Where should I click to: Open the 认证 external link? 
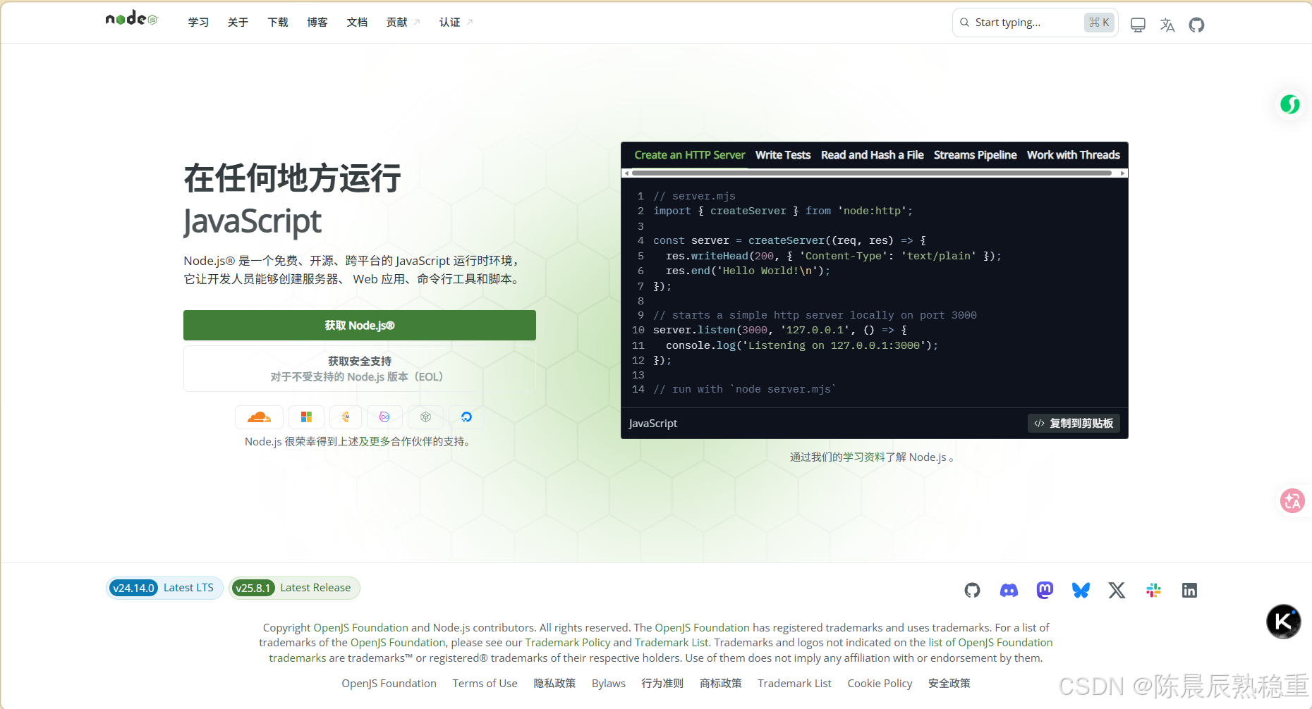pyautogui.click(x=456, y=23)
